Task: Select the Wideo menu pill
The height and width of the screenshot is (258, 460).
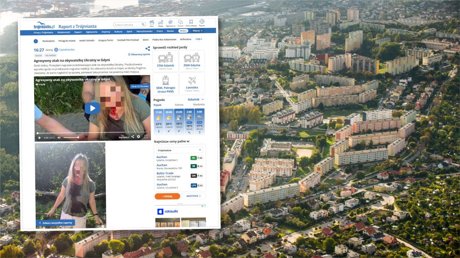Action: (x=183, y=31)
